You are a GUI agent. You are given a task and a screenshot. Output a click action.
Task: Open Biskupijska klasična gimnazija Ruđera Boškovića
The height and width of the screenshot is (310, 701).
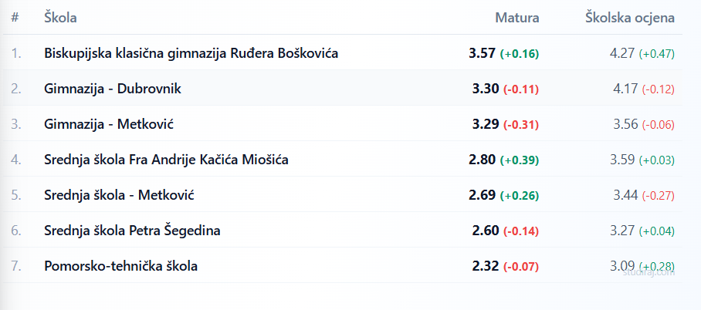tap(191, 53)
